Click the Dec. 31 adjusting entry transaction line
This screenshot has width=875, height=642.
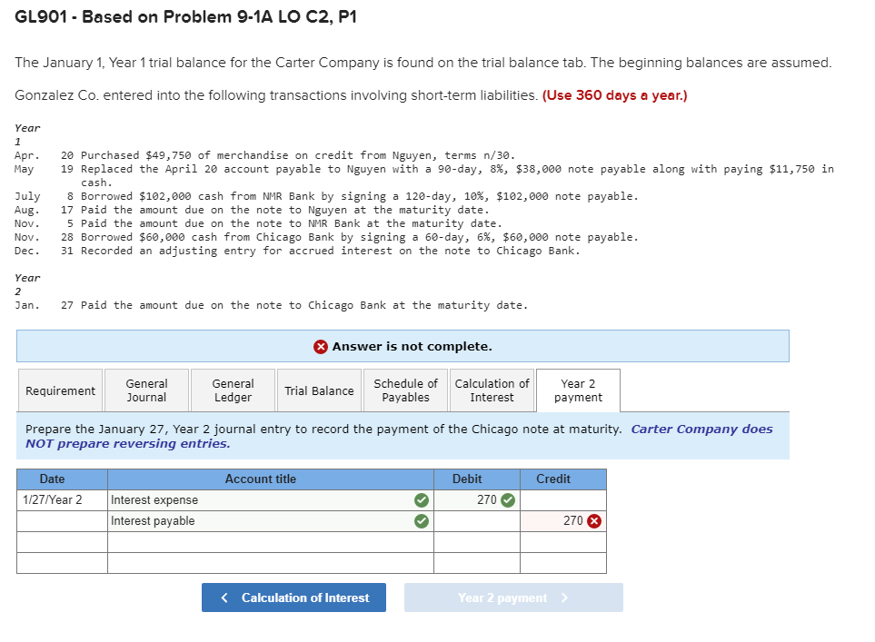coord(297,251)
